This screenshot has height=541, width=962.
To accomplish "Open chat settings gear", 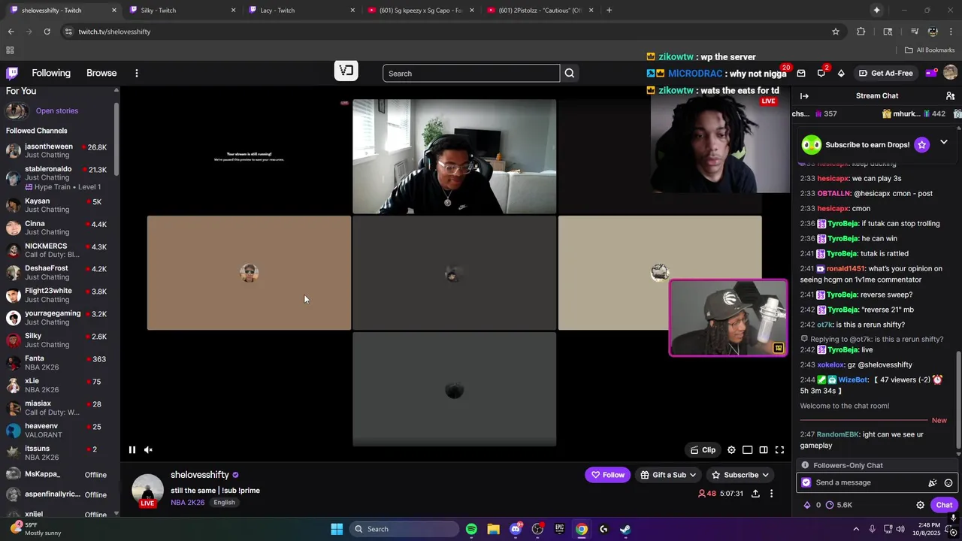I will coord(920,505).
